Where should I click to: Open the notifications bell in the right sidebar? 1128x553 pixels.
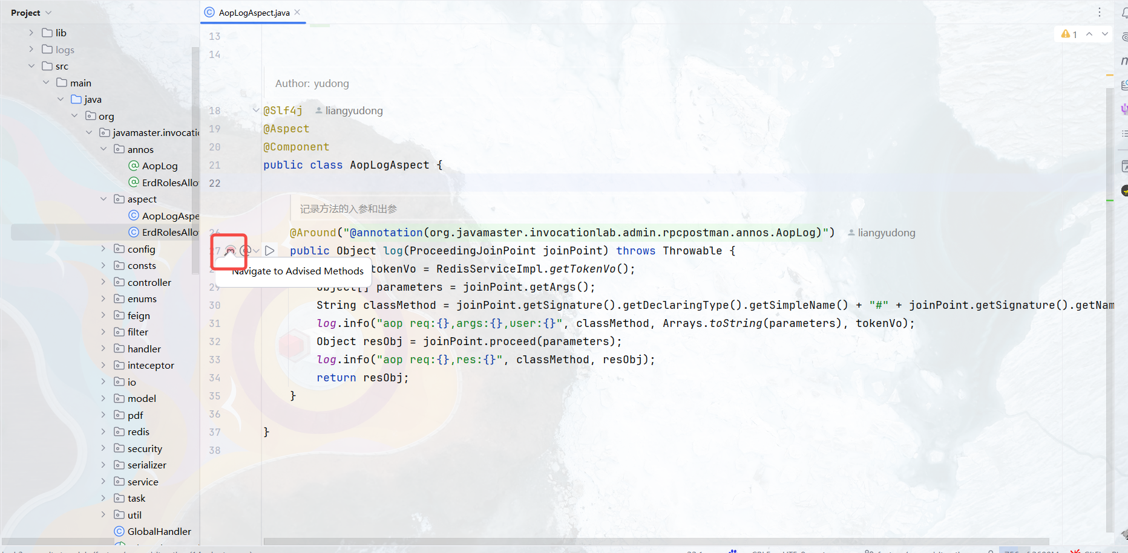pyautogui.click(x=1123, y=11)
